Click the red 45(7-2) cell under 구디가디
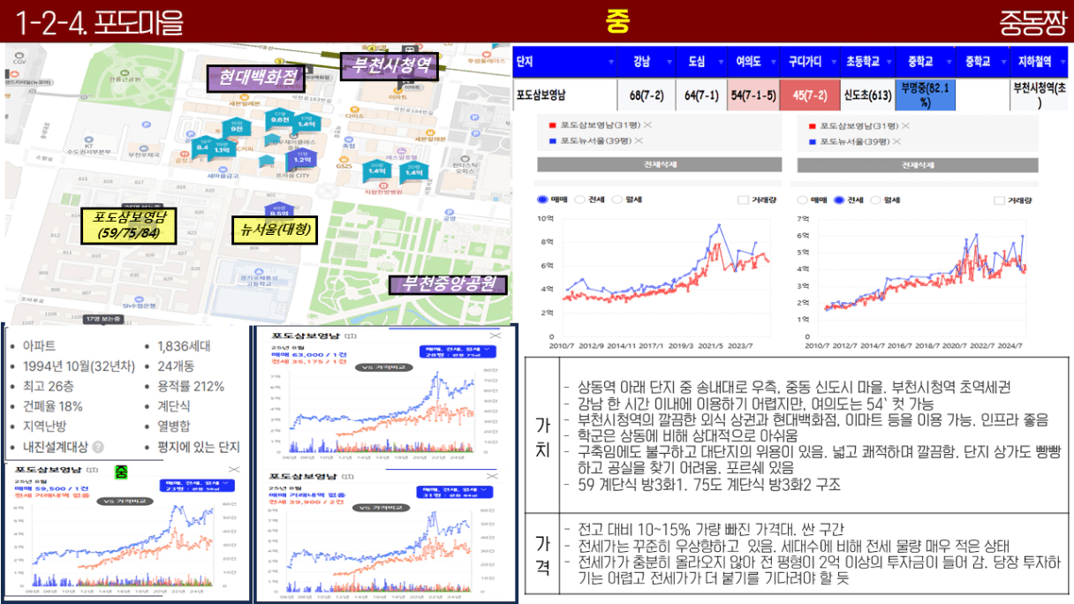 (810, 94)
